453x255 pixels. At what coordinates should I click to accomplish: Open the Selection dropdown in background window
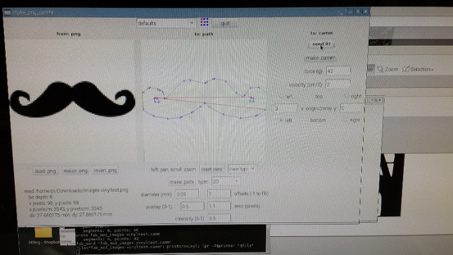pyautogui.click(x=418, y=69)
